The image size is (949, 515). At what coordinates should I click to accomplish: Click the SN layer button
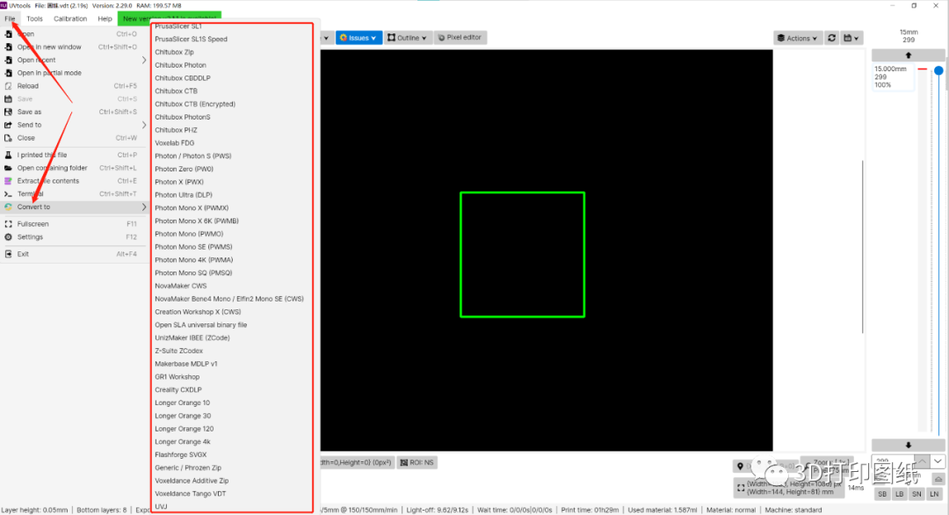coord(916,494)
